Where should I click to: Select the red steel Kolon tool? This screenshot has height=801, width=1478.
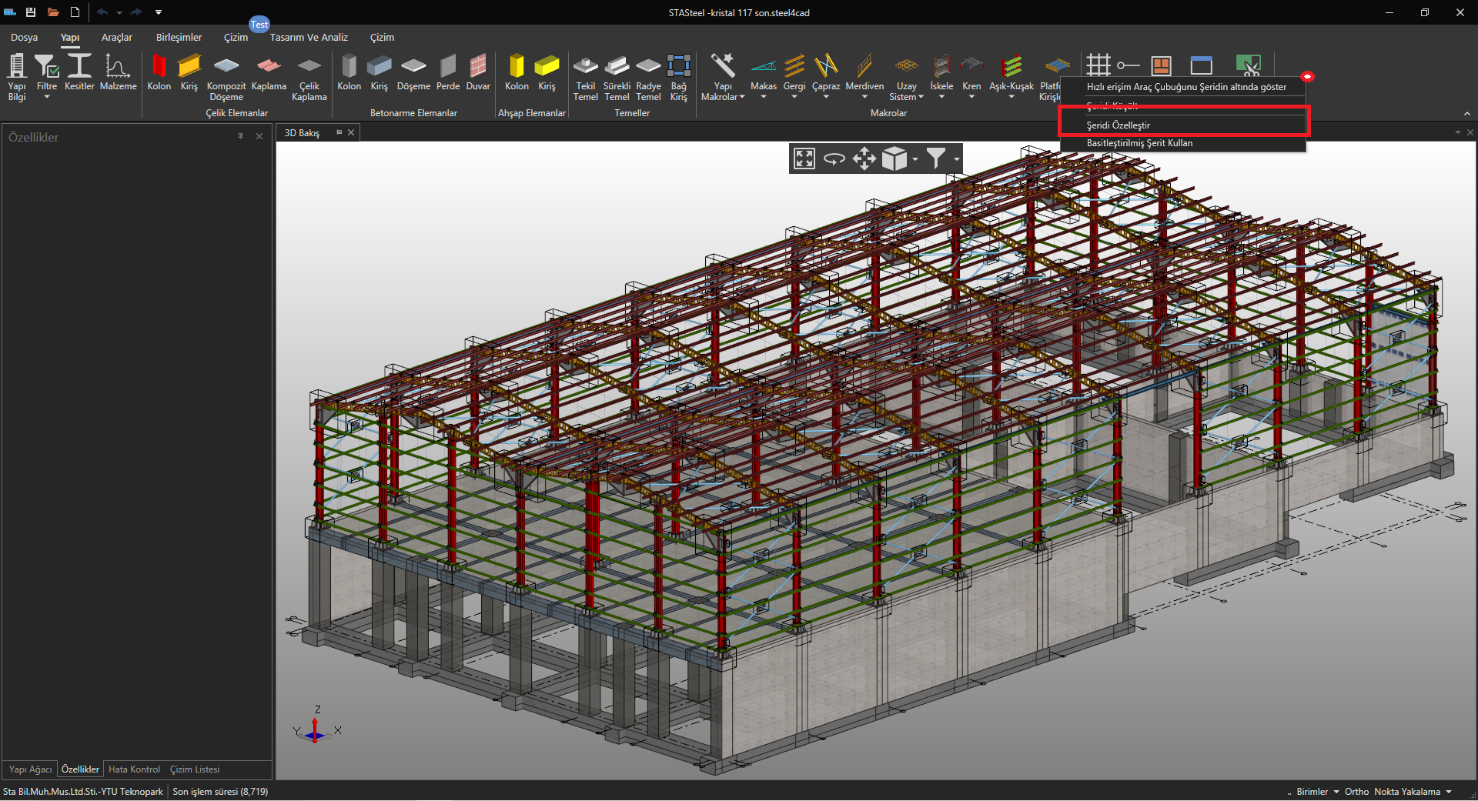pos(159,73)
